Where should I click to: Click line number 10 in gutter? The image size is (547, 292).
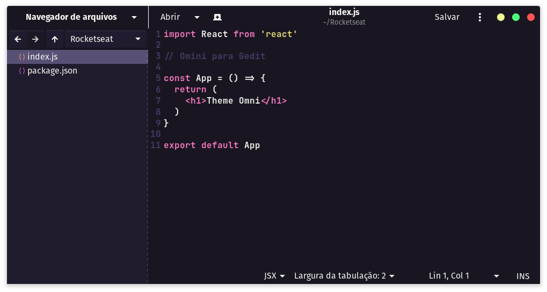pos(156,134)
